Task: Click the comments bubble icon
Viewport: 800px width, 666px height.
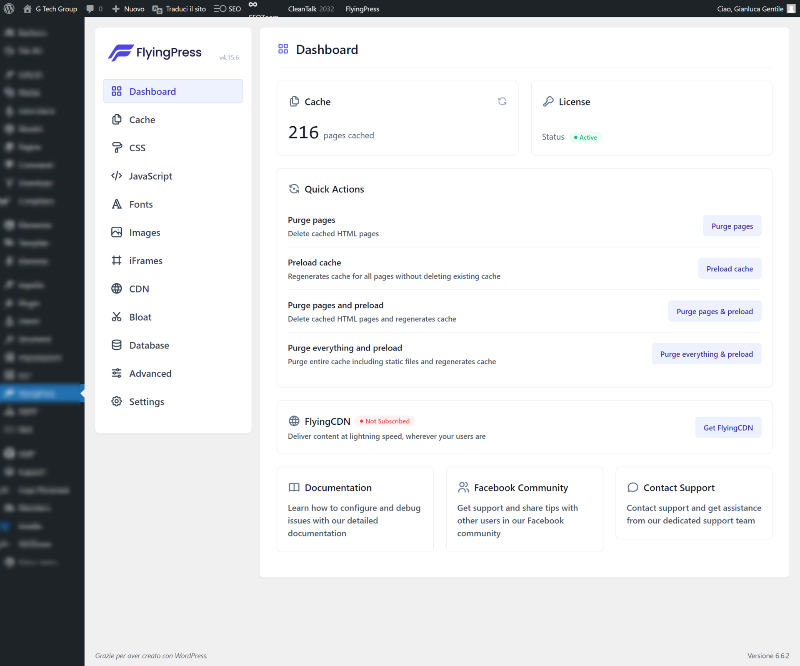Action: tap(90, 9)
